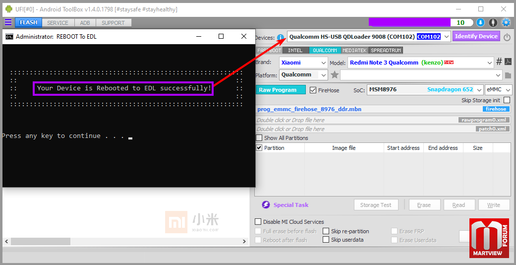Click the Read button

click(x=459, y=204)
